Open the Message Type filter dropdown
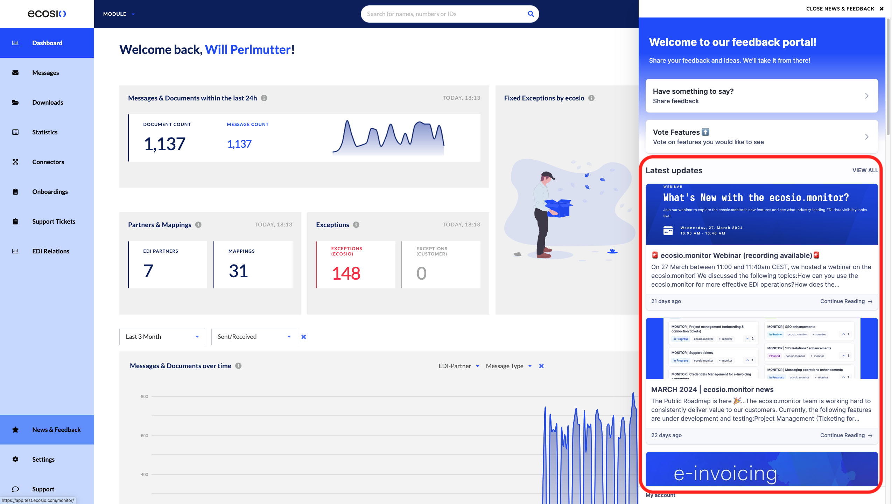 click(509, 366)
